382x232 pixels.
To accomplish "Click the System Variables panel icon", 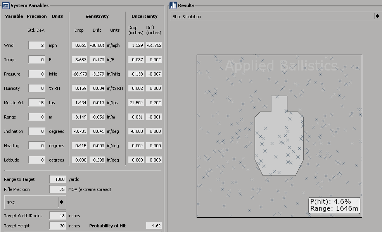I will [5, 5].
